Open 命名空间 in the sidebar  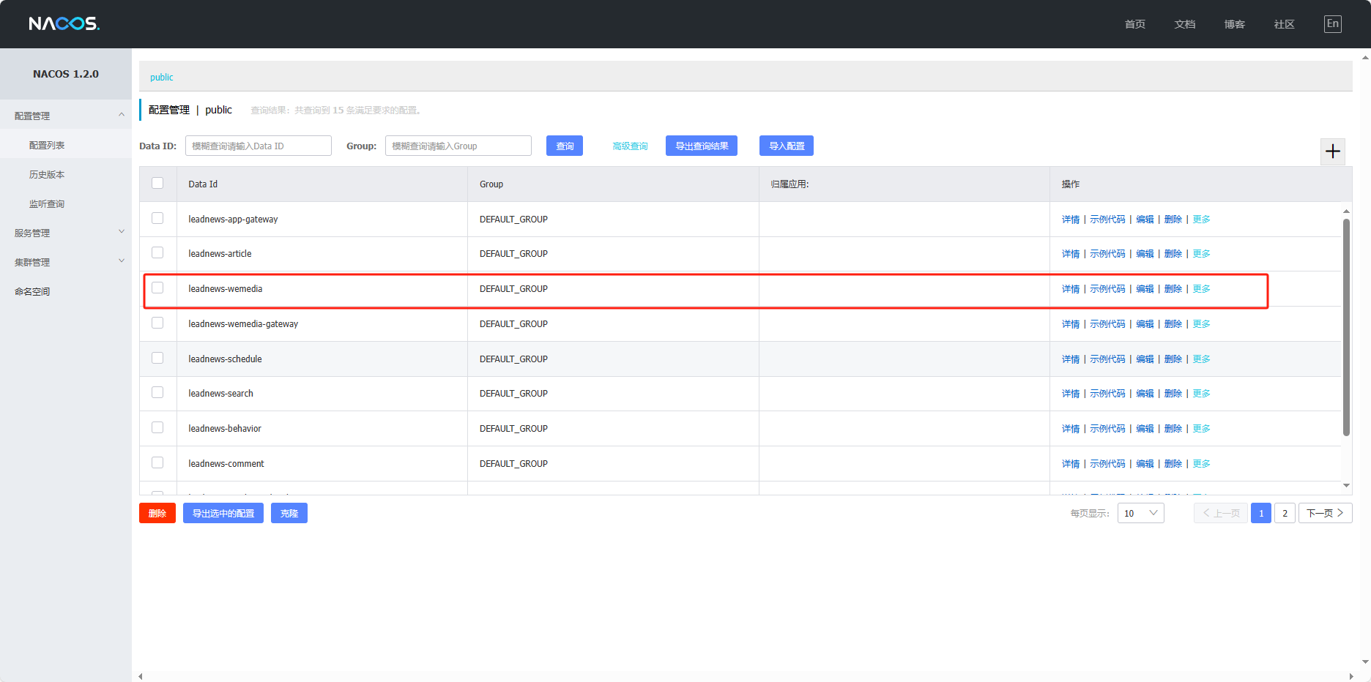point(32,291)
